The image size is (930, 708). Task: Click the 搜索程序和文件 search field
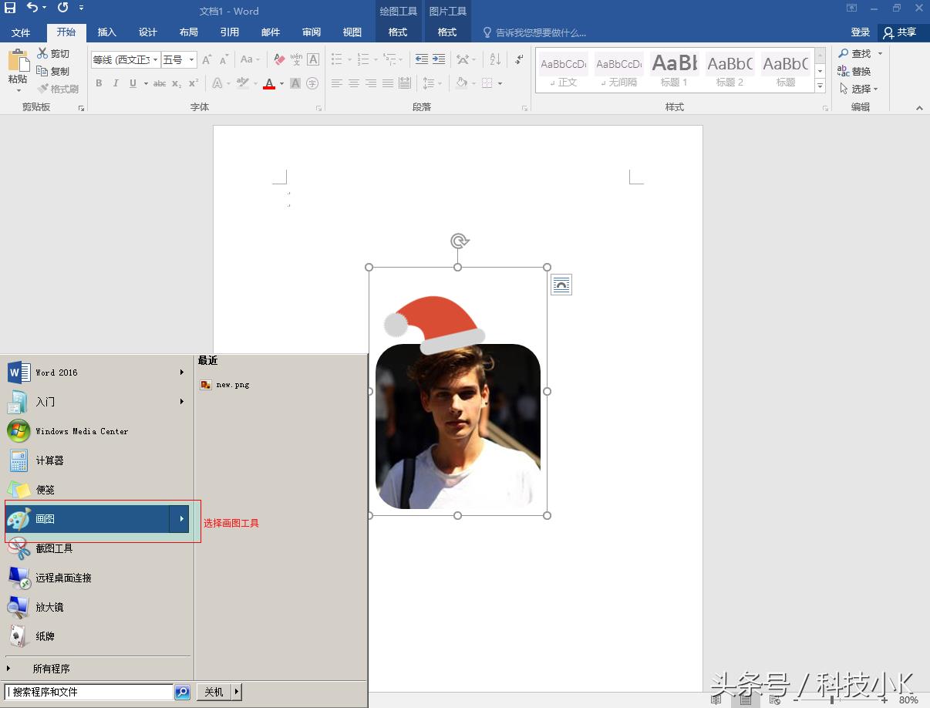coord(89,692)
